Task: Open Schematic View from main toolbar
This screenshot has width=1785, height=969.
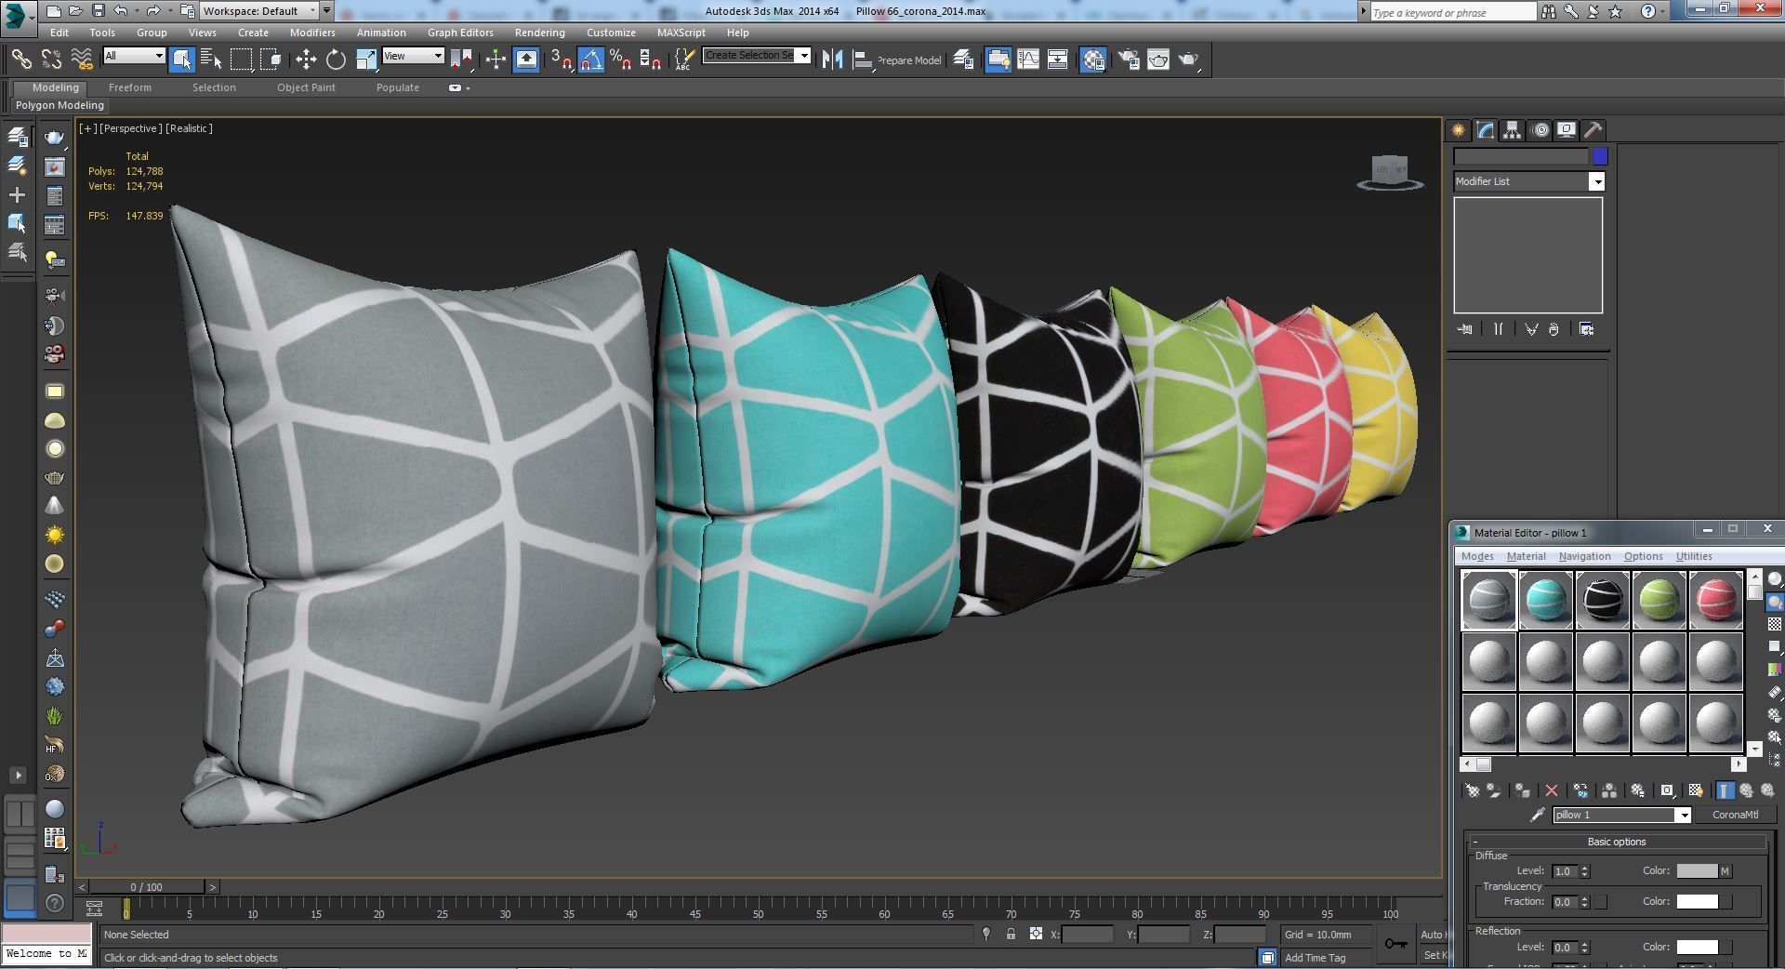Action: 1058,60
